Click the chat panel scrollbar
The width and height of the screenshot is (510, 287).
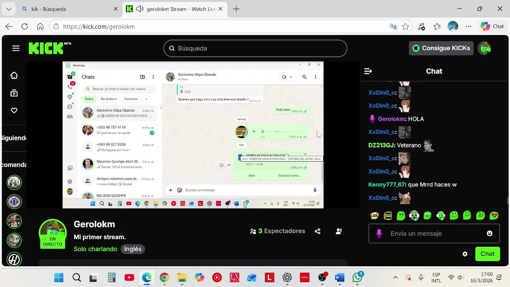507,201
